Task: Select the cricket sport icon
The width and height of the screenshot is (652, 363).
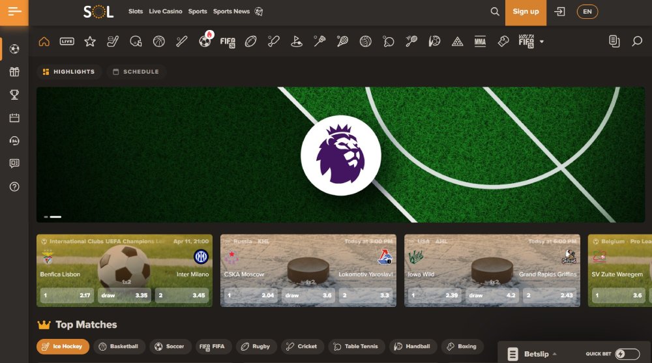Action: coord(274,41)
